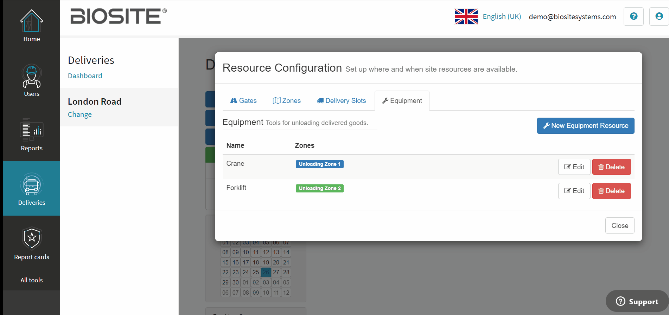Viewport: 669px width, 315px height.
Task: Click the Name column header
Action: (235, 145)
